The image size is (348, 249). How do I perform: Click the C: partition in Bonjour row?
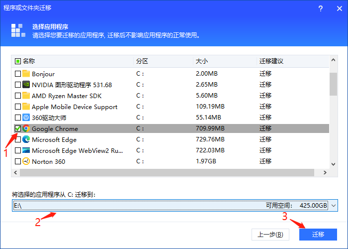click(140, 74)
